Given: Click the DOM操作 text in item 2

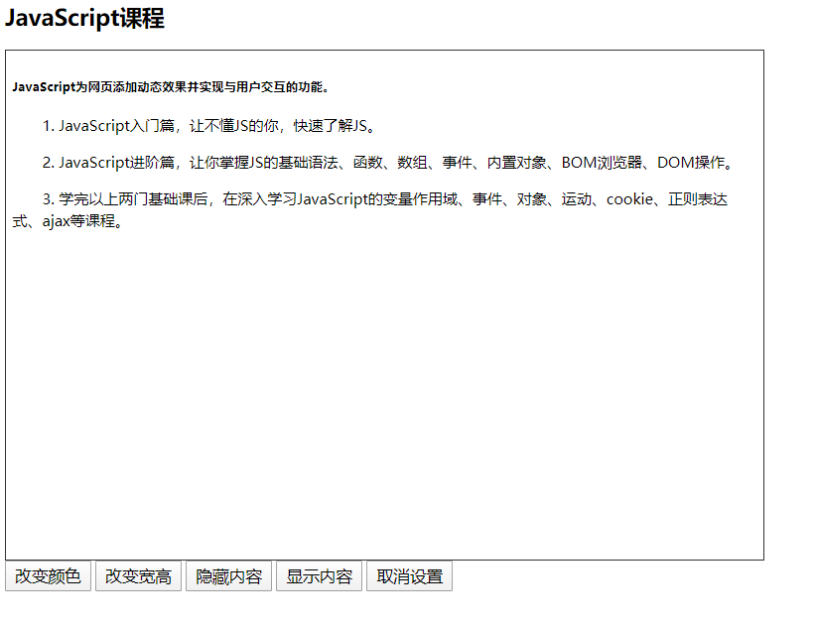Looking at the screenshot, I should [x=691, y=163].
